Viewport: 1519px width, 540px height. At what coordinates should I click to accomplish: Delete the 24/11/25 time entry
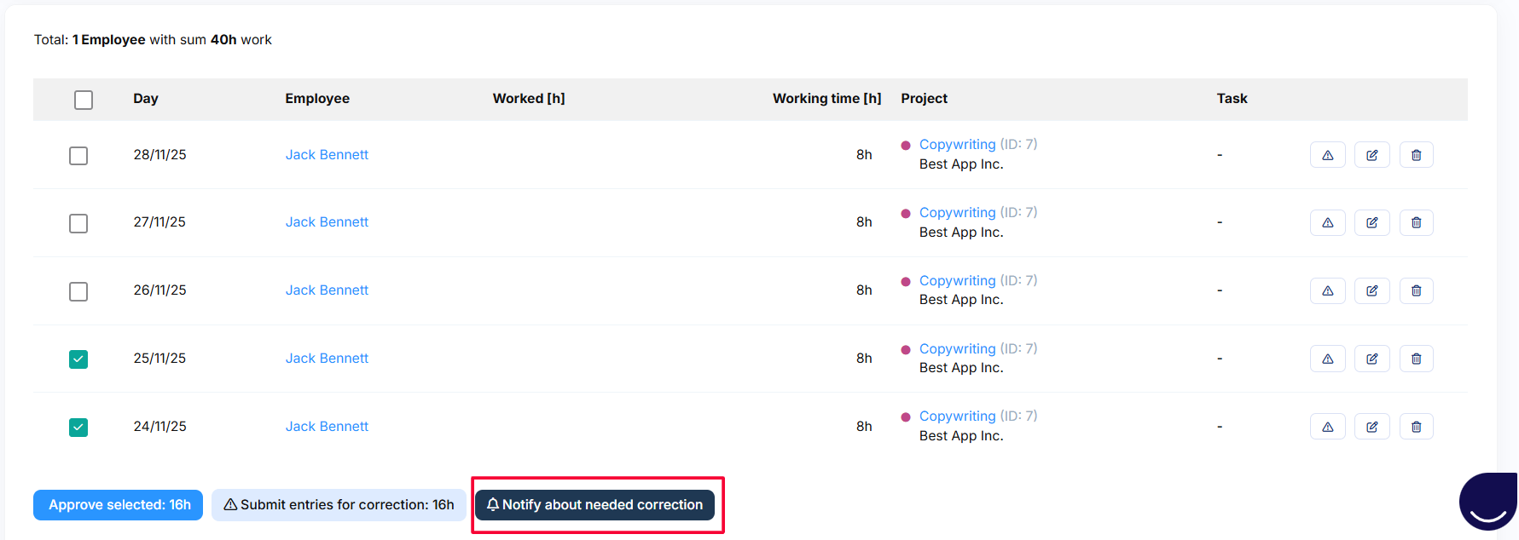(1416, 427)
